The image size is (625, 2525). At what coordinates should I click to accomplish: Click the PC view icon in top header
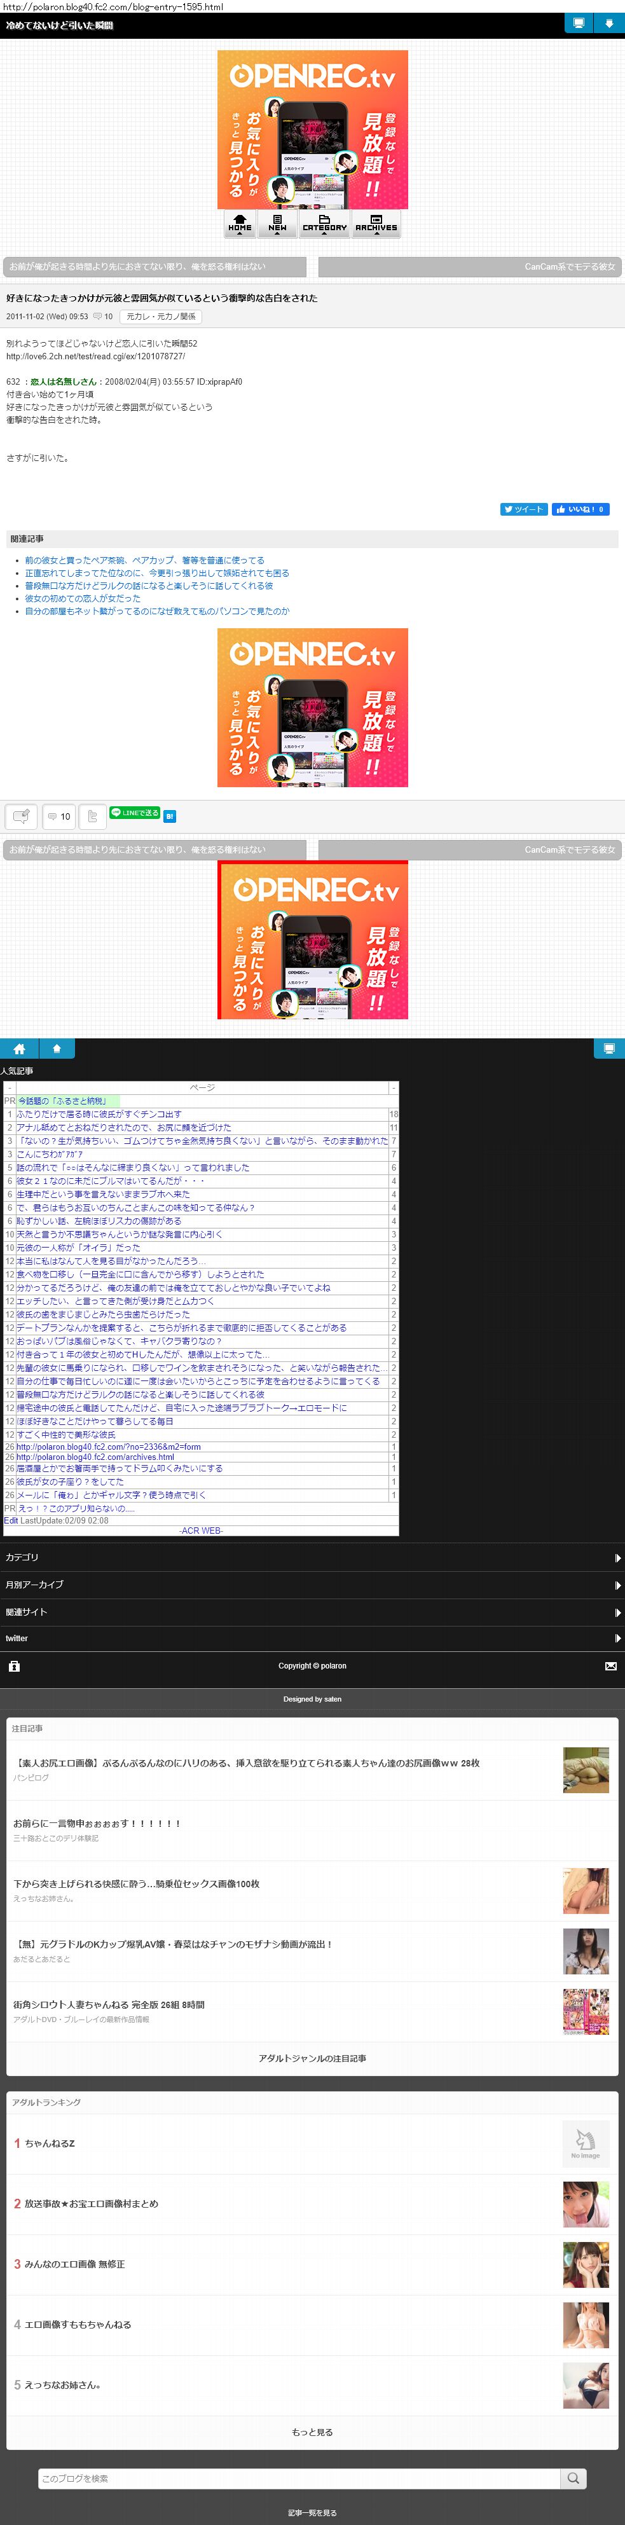coord(579,24)
